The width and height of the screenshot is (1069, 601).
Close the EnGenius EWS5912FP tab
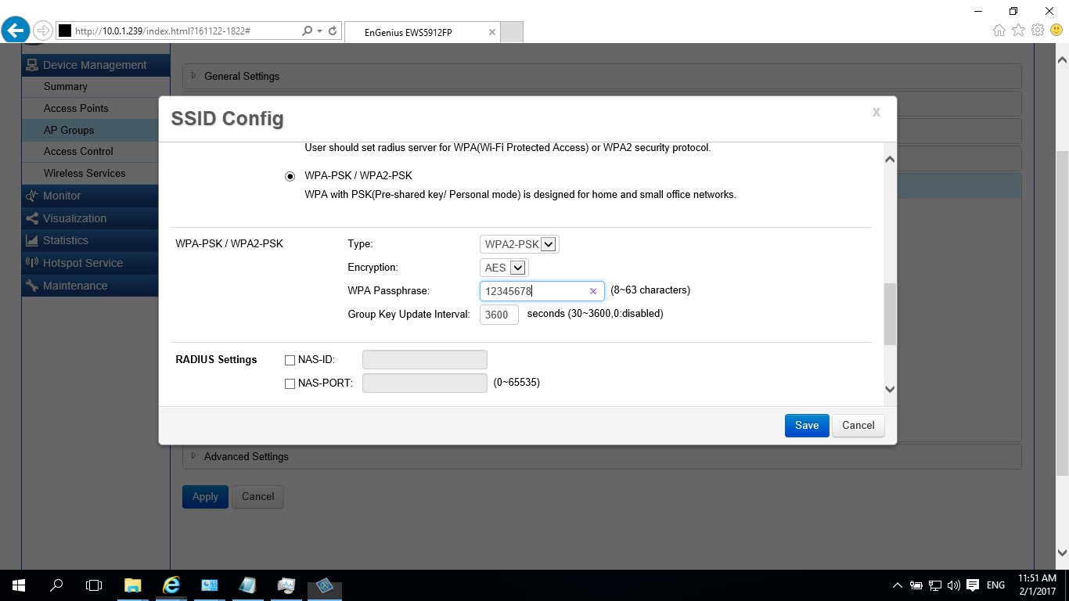click(x=491, y=32)
